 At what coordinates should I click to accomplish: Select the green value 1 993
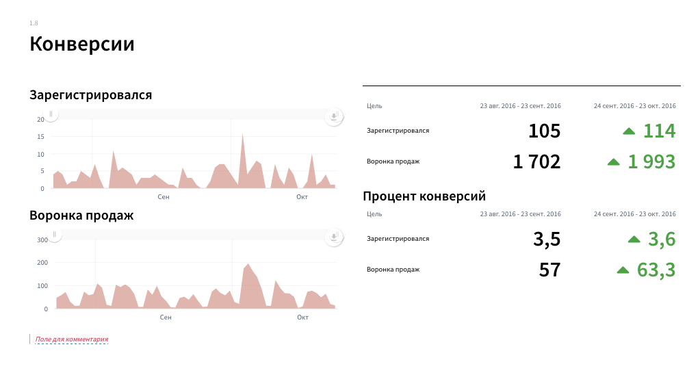652,161
